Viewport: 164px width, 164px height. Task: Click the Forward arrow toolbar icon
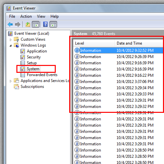pyautogui.click(x=17, y=24)
